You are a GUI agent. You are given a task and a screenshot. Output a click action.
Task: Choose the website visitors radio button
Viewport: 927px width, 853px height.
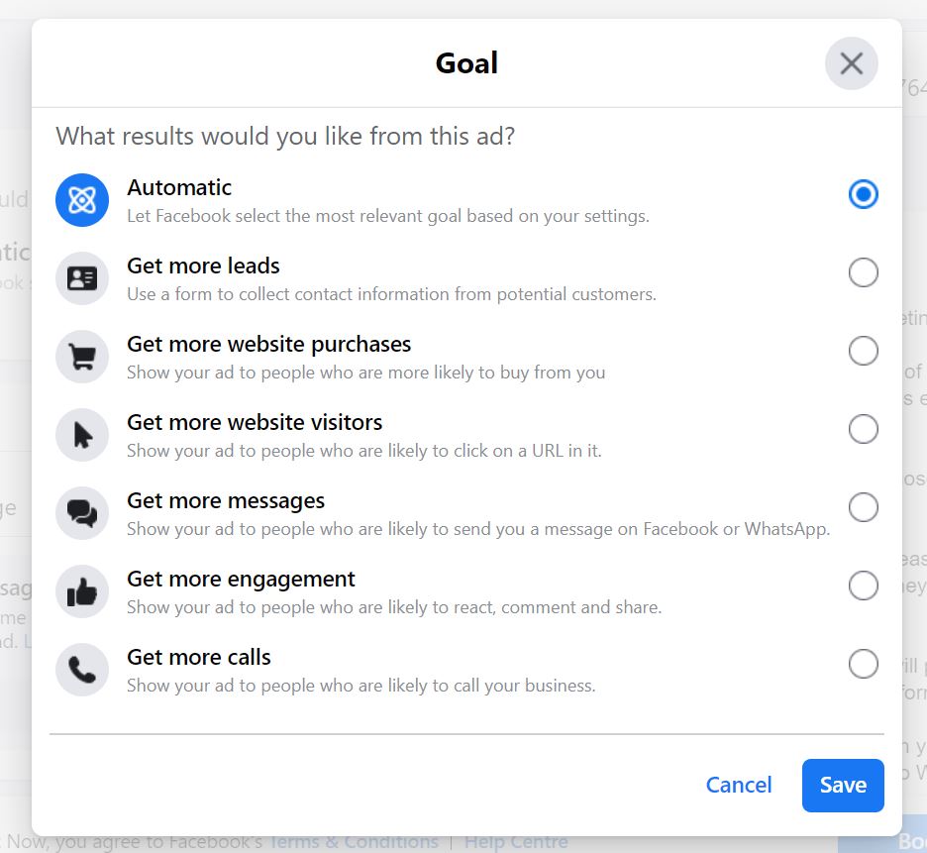pos(864,429)
